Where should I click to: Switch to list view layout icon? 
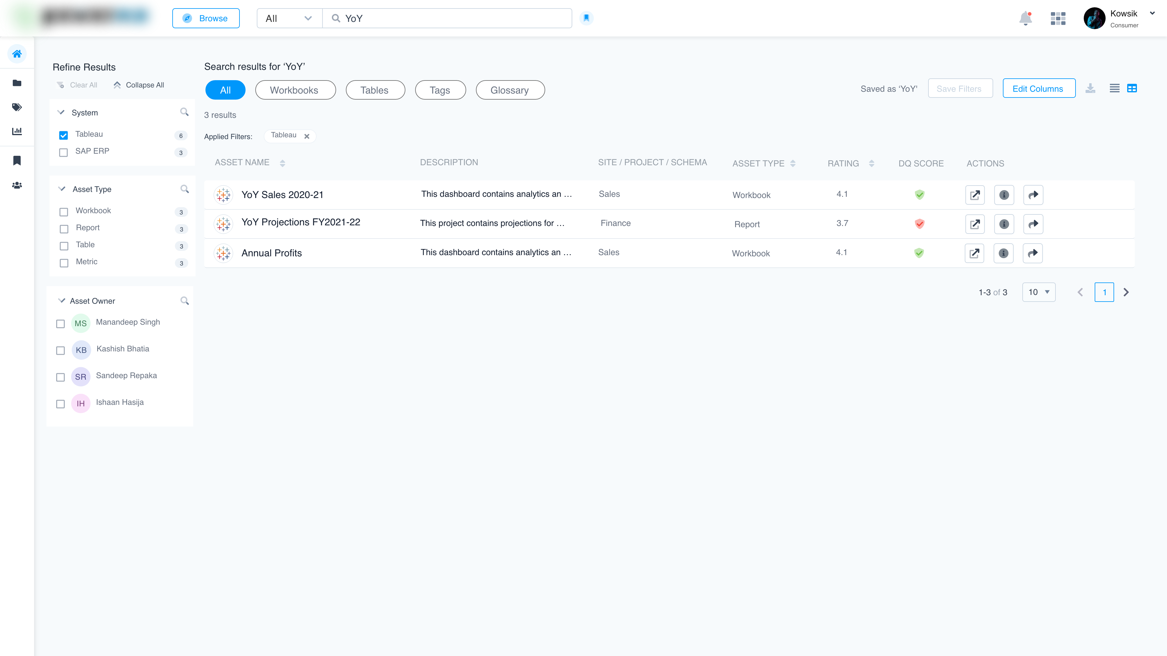click(x=1114, y=88)
